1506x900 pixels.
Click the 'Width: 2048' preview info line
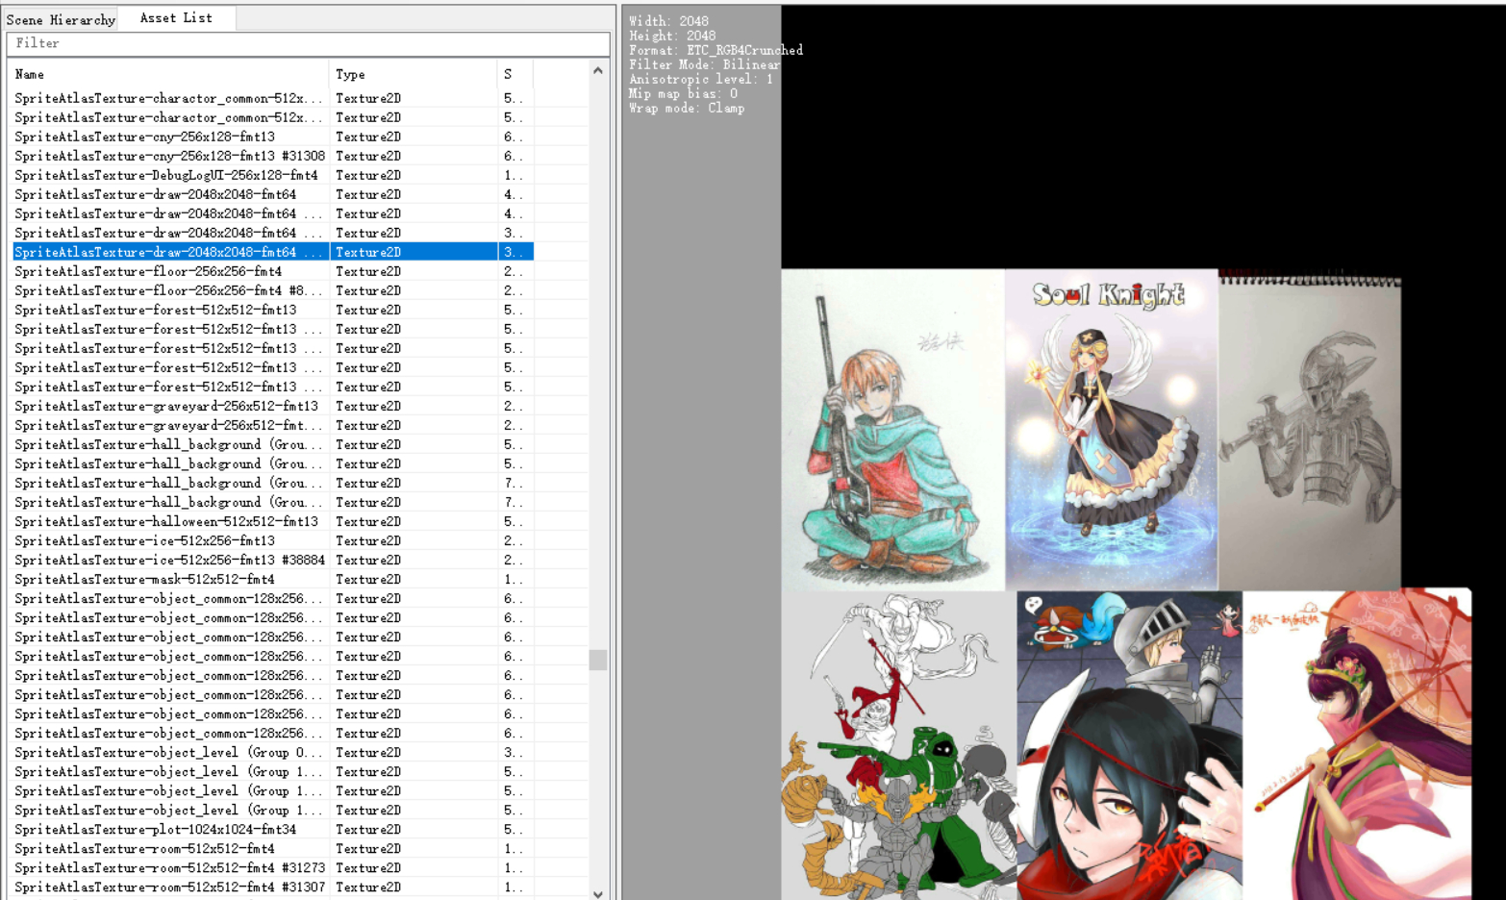tap(668, 20)
